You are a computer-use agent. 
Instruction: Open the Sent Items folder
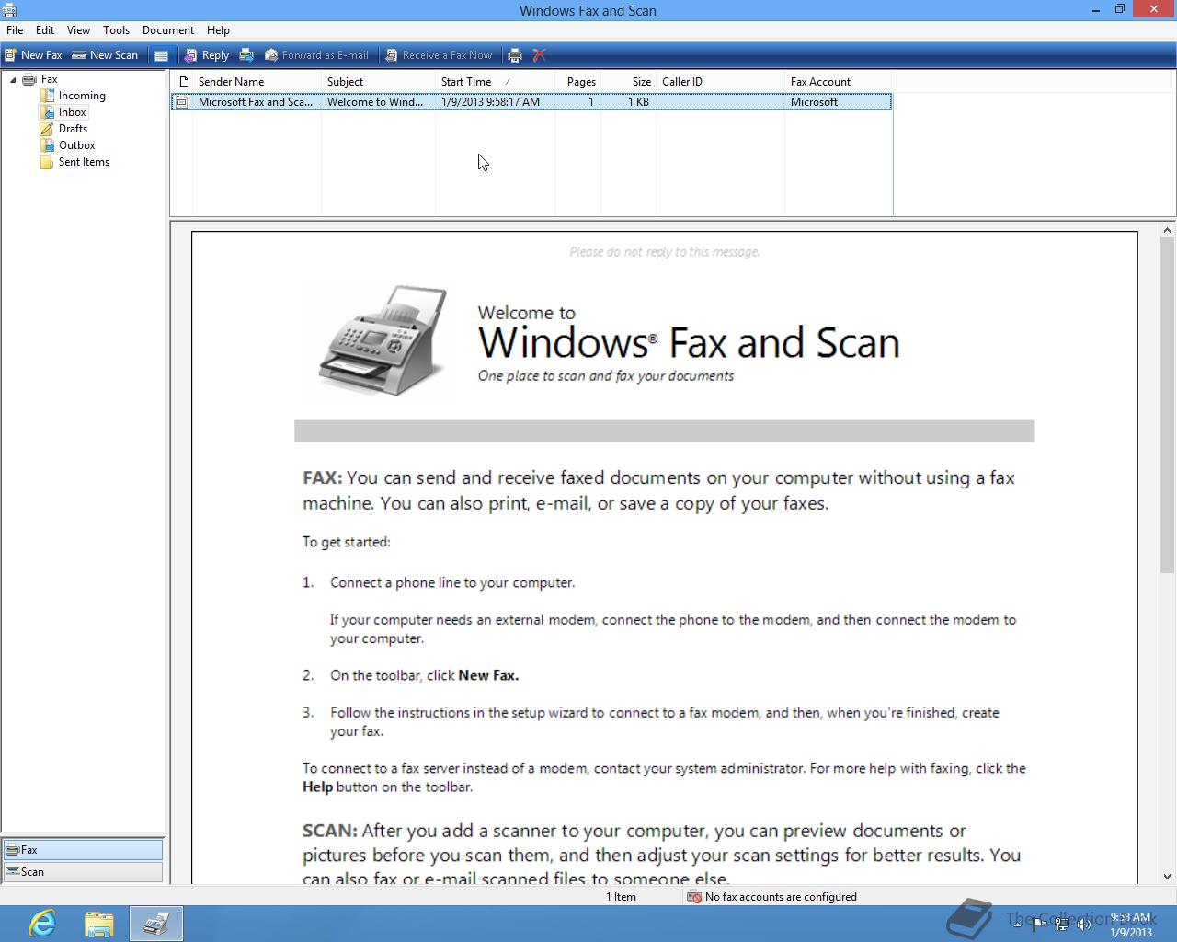click(84, 162)
